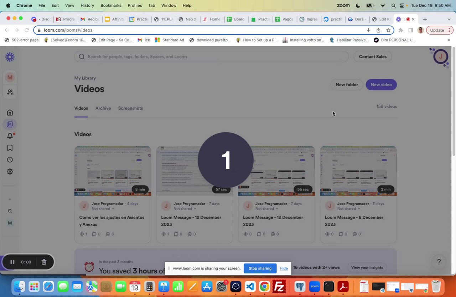
Task: Open the 'Standard Ad' bookmark
Action: [x=170, y=40]
